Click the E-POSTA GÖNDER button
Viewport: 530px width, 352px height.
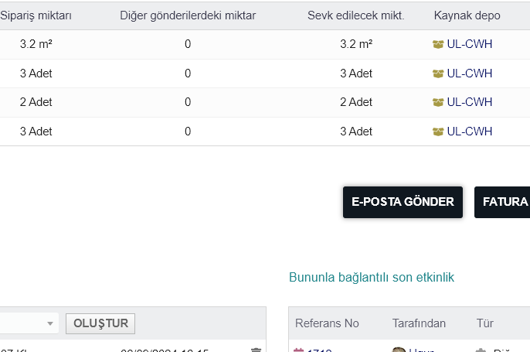pos(403,202)
